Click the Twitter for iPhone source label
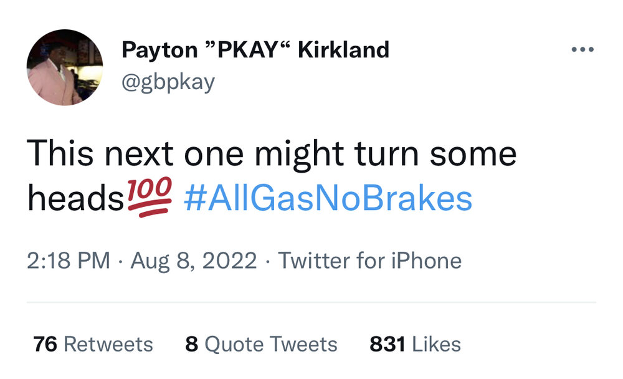Screen dimensions: 623x379 369,261
